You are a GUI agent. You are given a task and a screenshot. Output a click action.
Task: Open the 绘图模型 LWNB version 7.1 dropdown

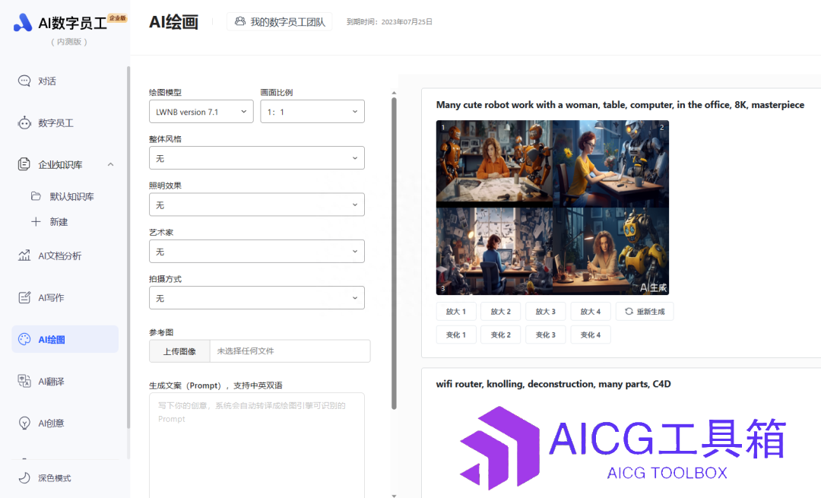201,112
